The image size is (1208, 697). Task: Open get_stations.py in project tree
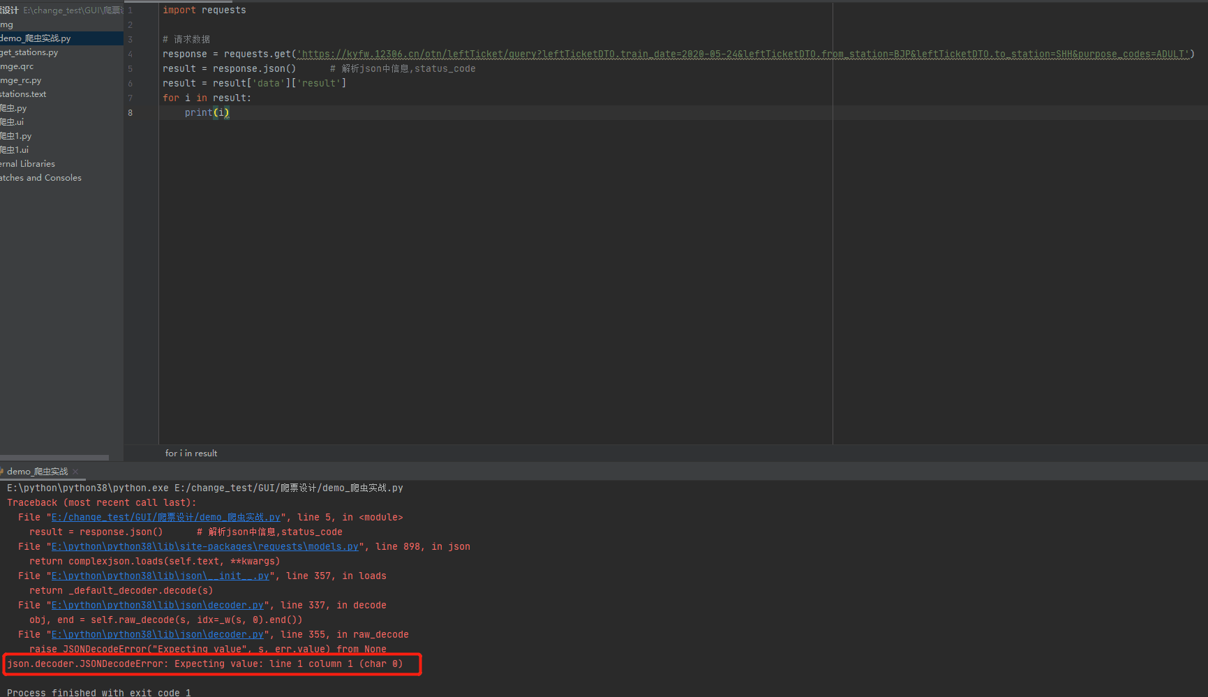pyautogui.click(x=29, y=52)
